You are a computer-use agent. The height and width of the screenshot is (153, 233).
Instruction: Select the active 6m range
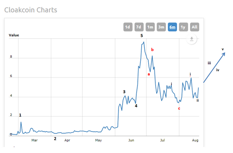click(x=172, y=27)
